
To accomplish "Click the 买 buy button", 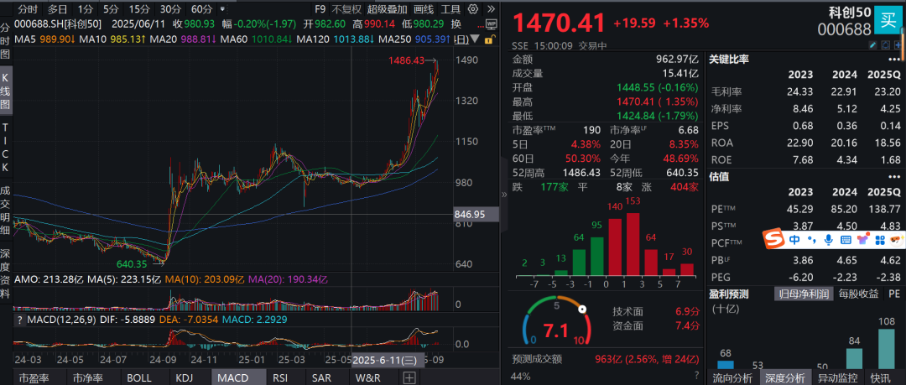I will [x=888, y=20].
